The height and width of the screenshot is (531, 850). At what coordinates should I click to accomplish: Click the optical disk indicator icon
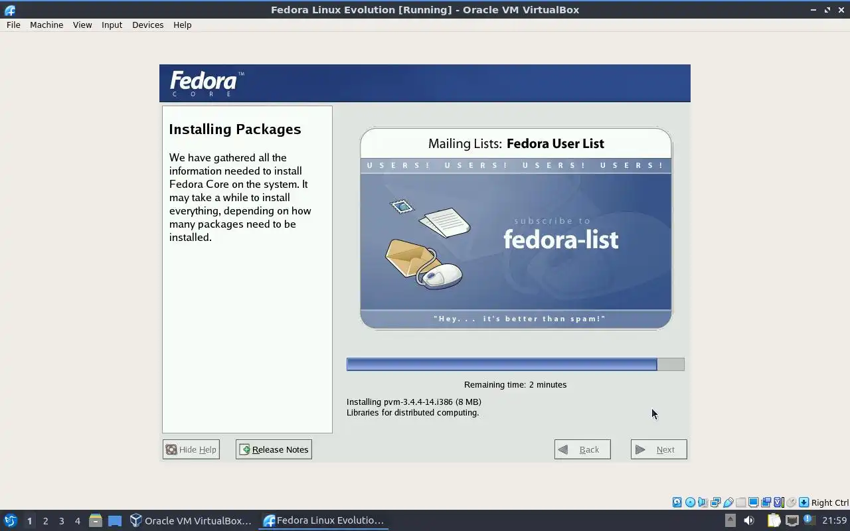point(690,502)
